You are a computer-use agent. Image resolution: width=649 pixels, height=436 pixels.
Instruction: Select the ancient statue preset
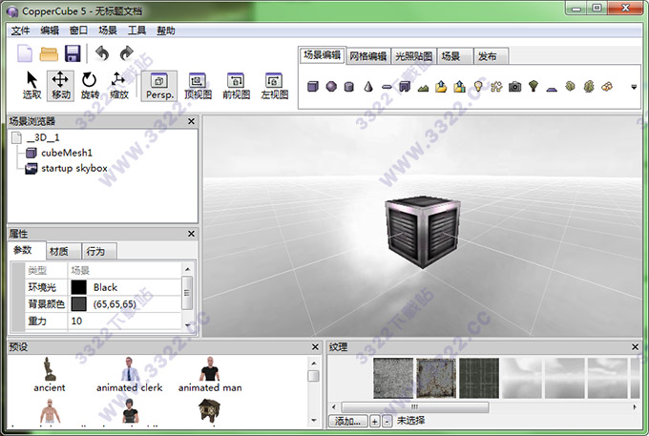(50, 374)
